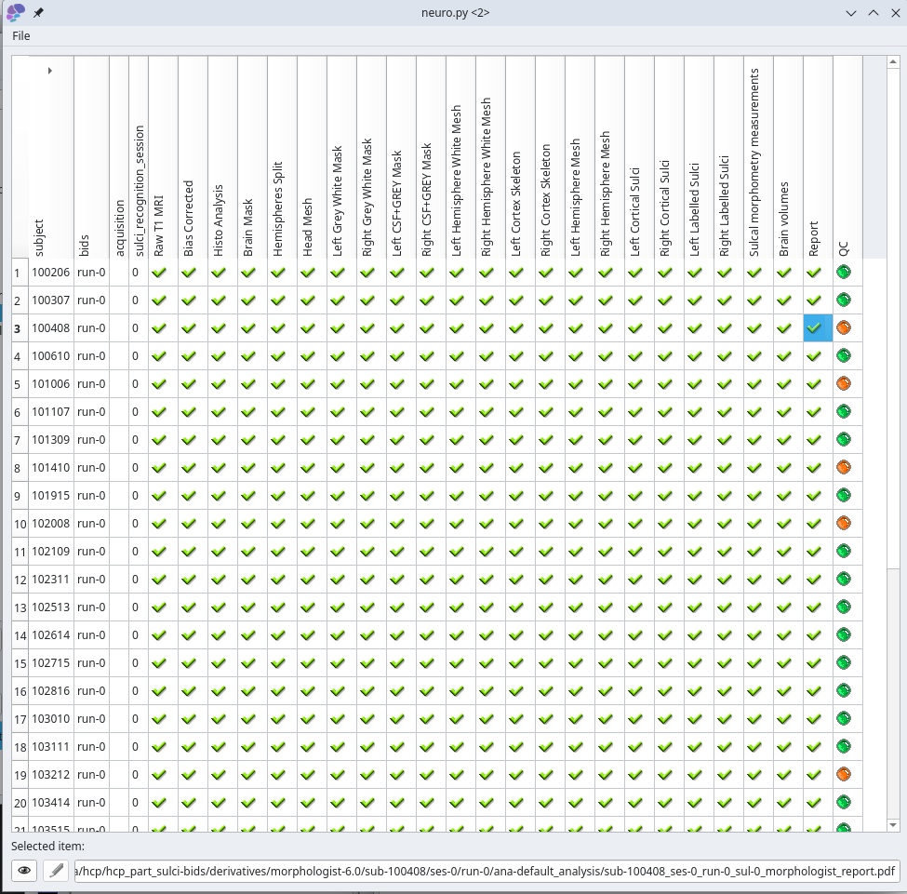
Task: Expand the small arrow in table header corner
Action: pyautogui.click(x=49, y=71)
